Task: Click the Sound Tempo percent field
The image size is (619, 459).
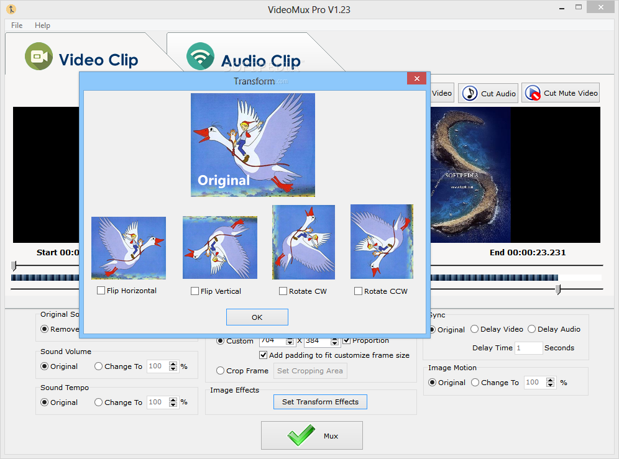Action: [158, 402]
